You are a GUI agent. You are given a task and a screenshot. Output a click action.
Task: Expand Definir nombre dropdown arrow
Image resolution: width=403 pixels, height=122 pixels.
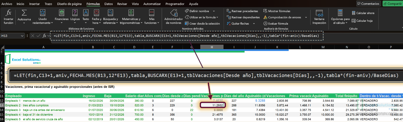tap(214, 11)
